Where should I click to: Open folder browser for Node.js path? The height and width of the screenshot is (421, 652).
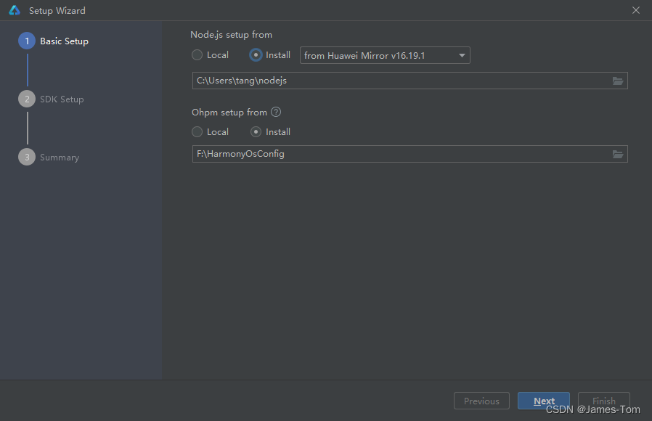(x=617, y=81)
